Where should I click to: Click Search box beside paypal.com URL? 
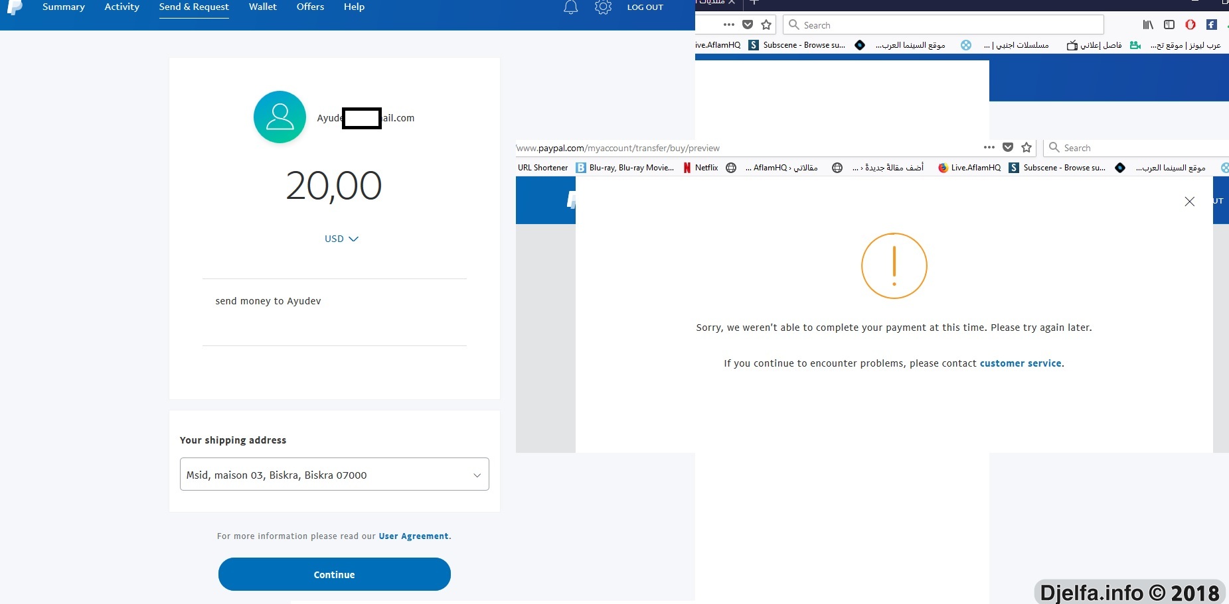point(1136,147)
